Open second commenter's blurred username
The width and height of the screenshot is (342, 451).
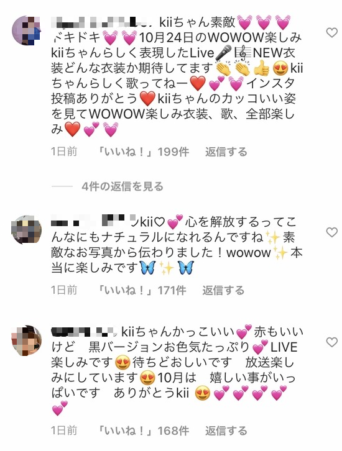(x=94, y=222)
